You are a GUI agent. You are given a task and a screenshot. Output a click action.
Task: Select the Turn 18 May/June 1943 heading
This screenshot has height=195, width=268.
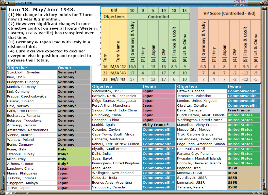(42, 10)
